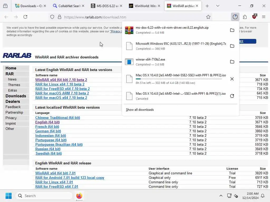Open Partnership in the sidebar
This screenshot has width=270, height=202.
(x=14, y=112)
